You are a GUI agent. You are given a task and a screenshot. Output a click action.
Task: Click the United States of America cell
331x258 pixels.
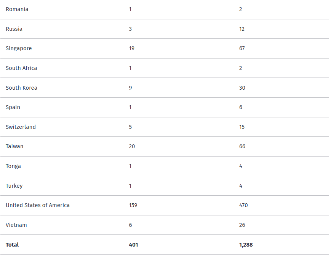pyautogui.click(x=38, y=205)
